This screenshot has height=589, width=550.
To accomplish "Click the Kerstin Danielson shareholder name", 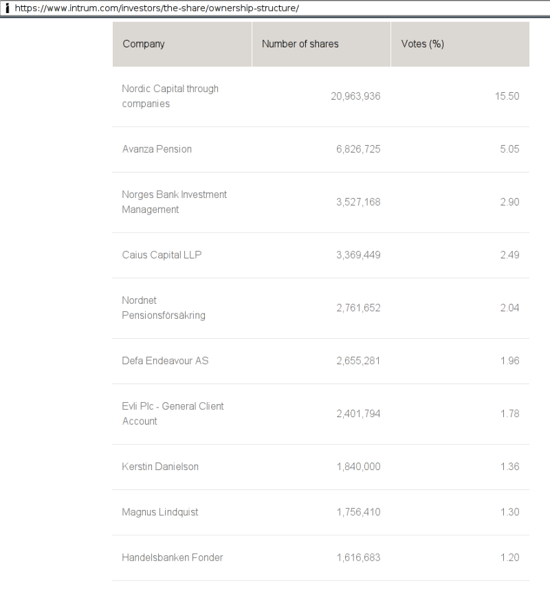I will [x=160, y=467].
